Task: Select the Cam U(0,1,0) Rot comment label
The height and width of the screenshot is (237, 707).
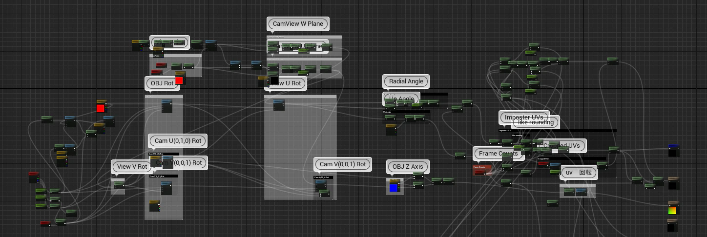Action: point(178,140)
